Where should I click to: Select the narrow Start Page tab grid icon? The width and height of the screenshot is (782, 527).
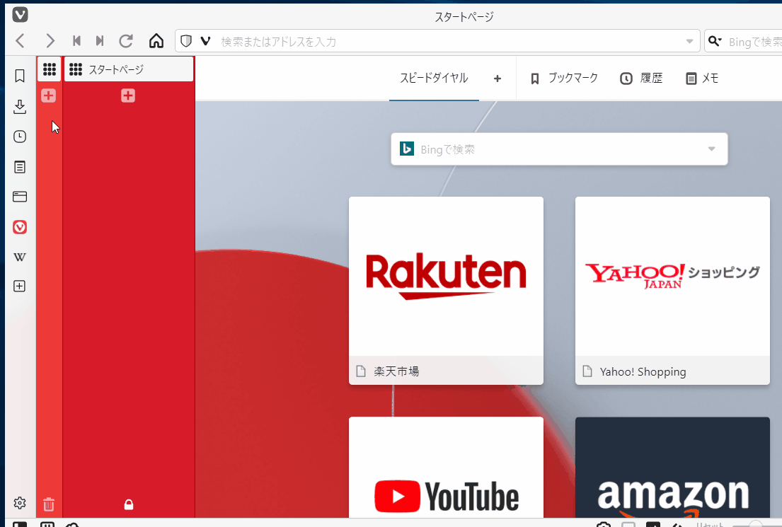click(50, 69)
